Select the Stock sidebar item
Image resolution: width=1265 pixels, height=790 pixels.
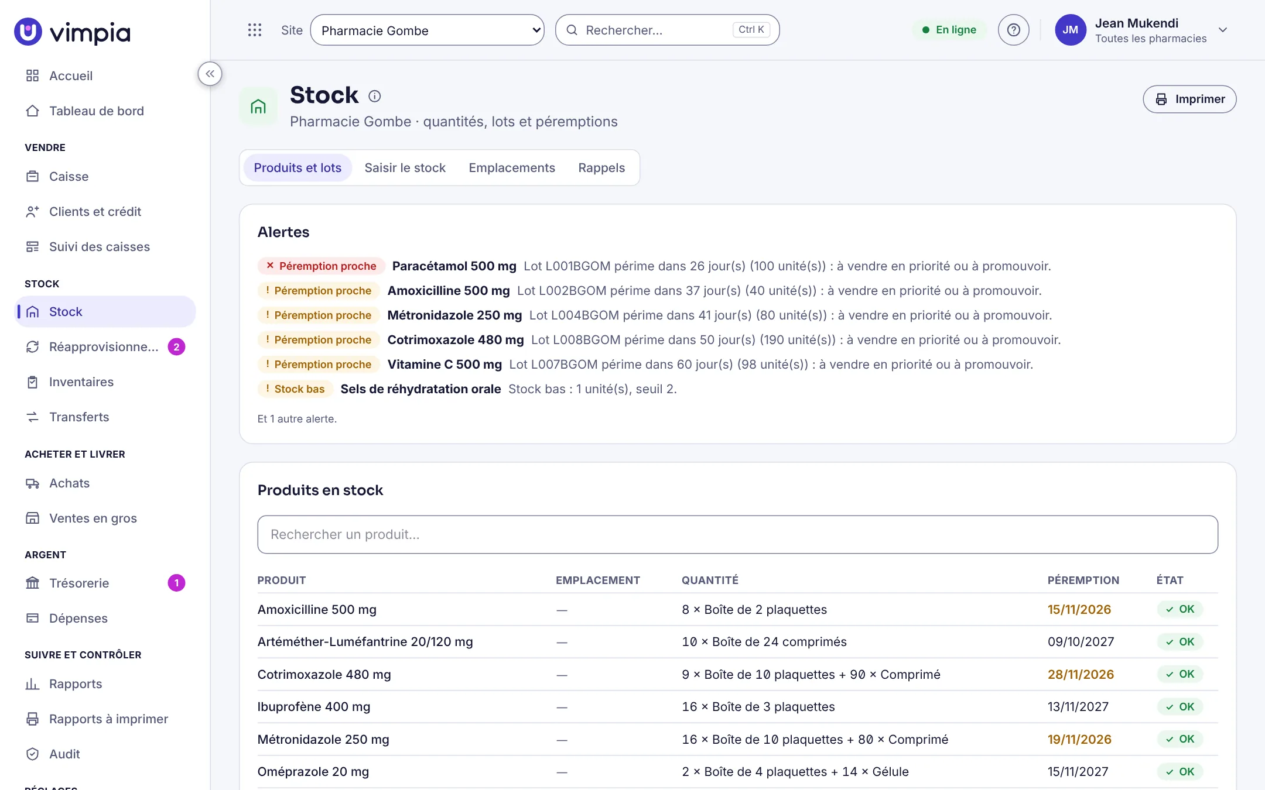click(105, 311)
